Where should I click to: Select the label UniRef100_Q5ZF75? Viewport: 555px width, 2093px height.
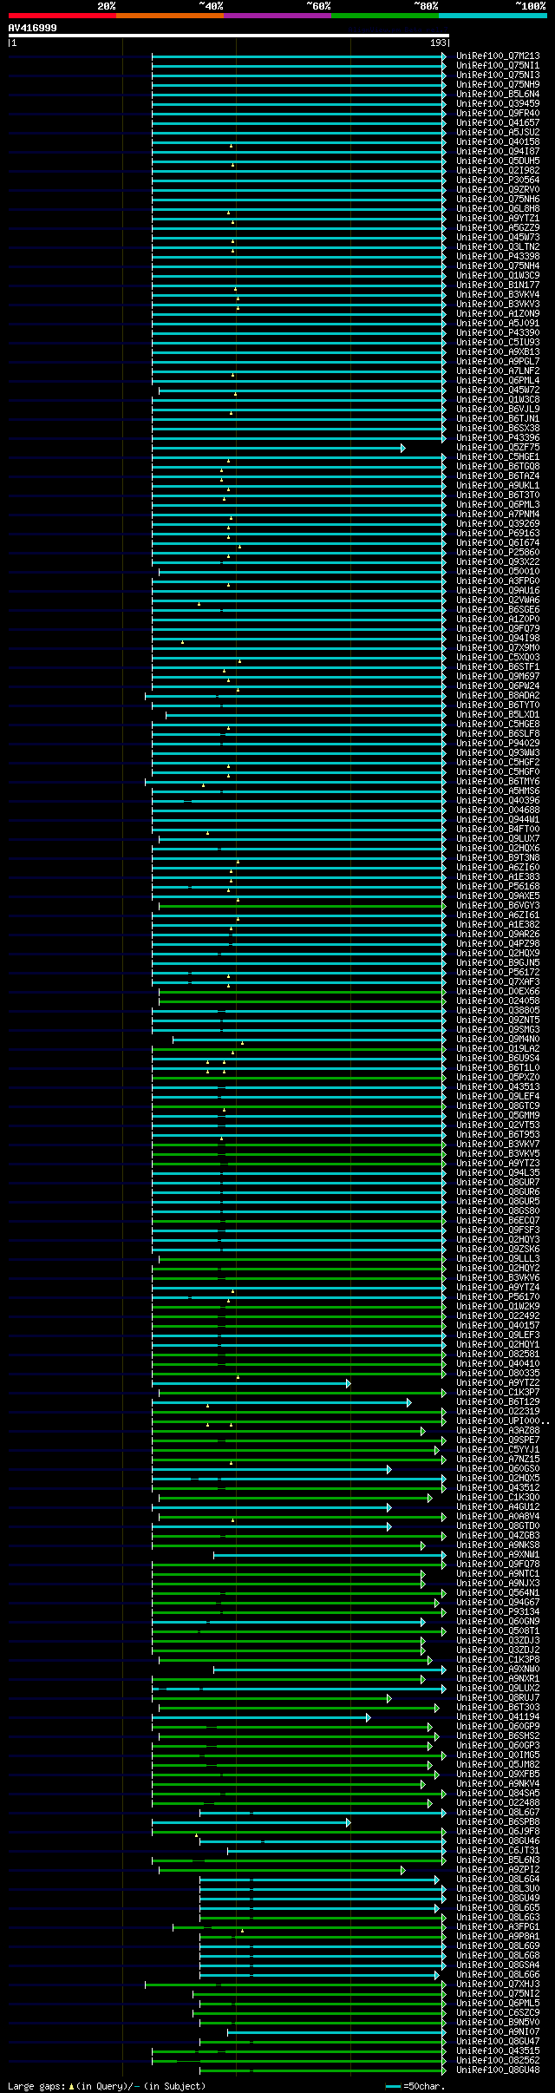[498, 448]
